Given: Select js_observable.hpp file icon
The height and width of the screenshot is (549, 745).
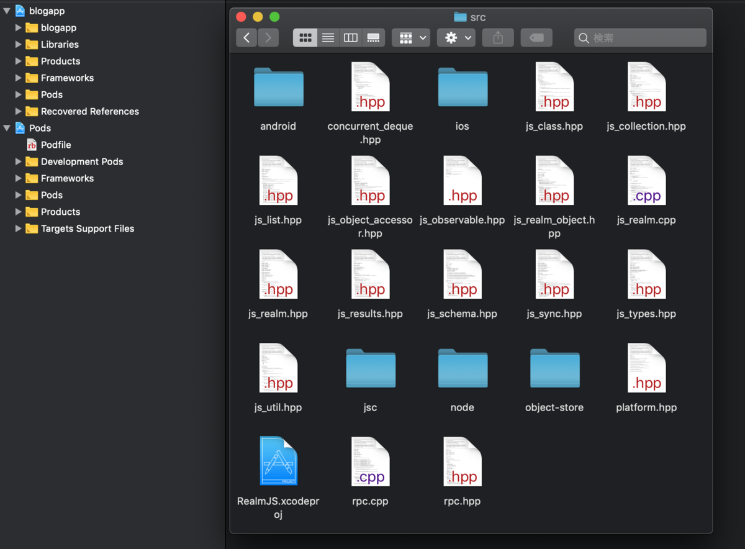Looking at the screenshot, I should tap(463, 181).
